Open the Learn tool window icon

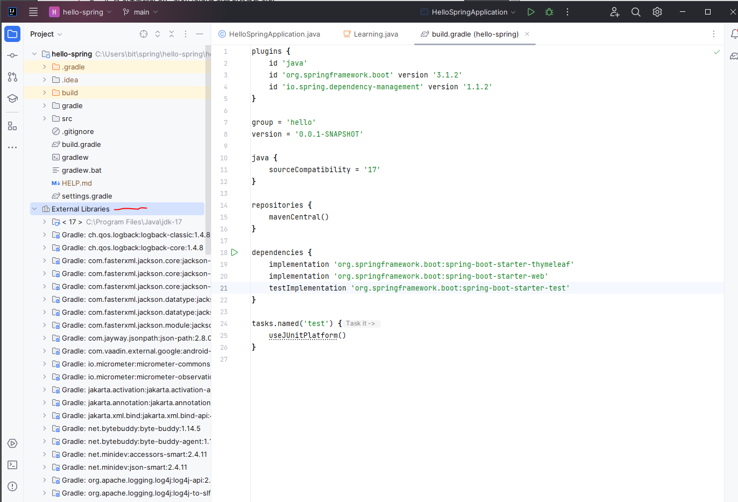tap(12, 98)
